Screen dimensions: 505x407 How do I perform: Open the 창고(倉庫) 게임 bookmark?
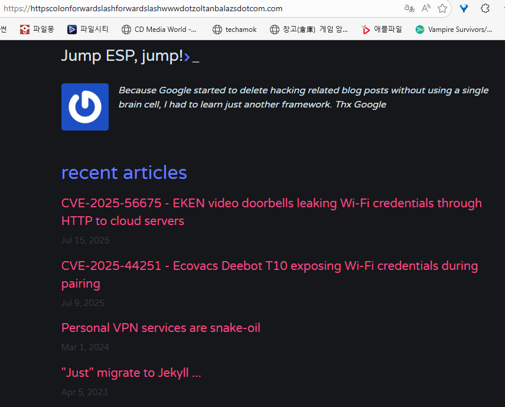(309, 29)
